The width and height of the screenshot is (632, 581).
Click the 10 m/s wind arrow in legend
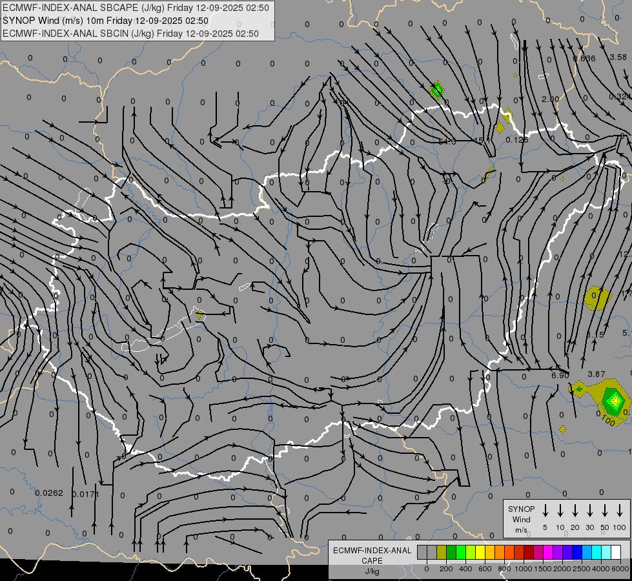tap(560, 511)
